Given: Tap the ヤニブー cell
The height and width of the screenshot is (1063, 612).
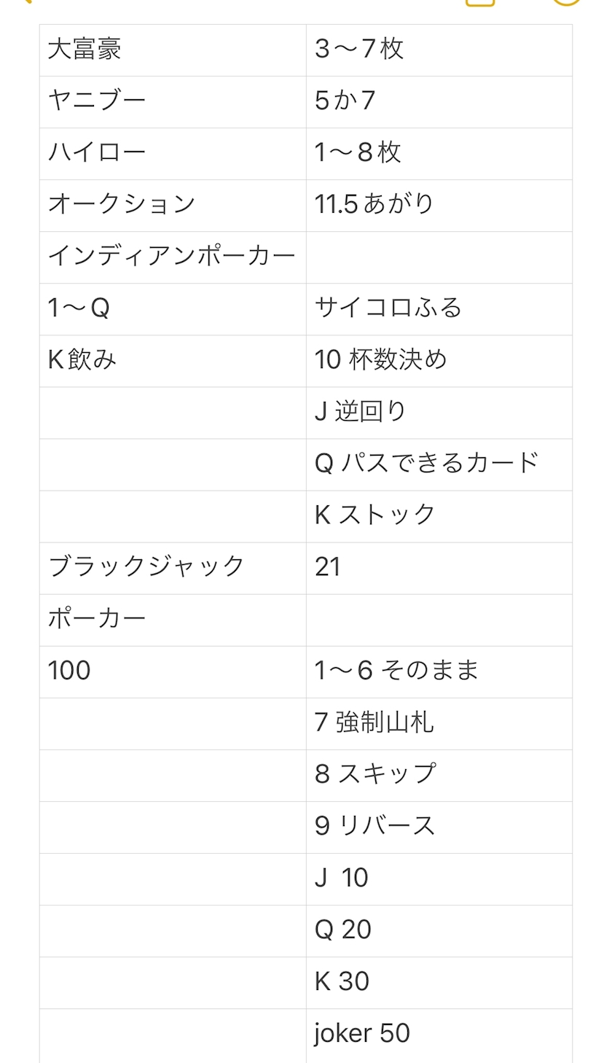Looking at the screenshot, I should (x=173, y=102).
